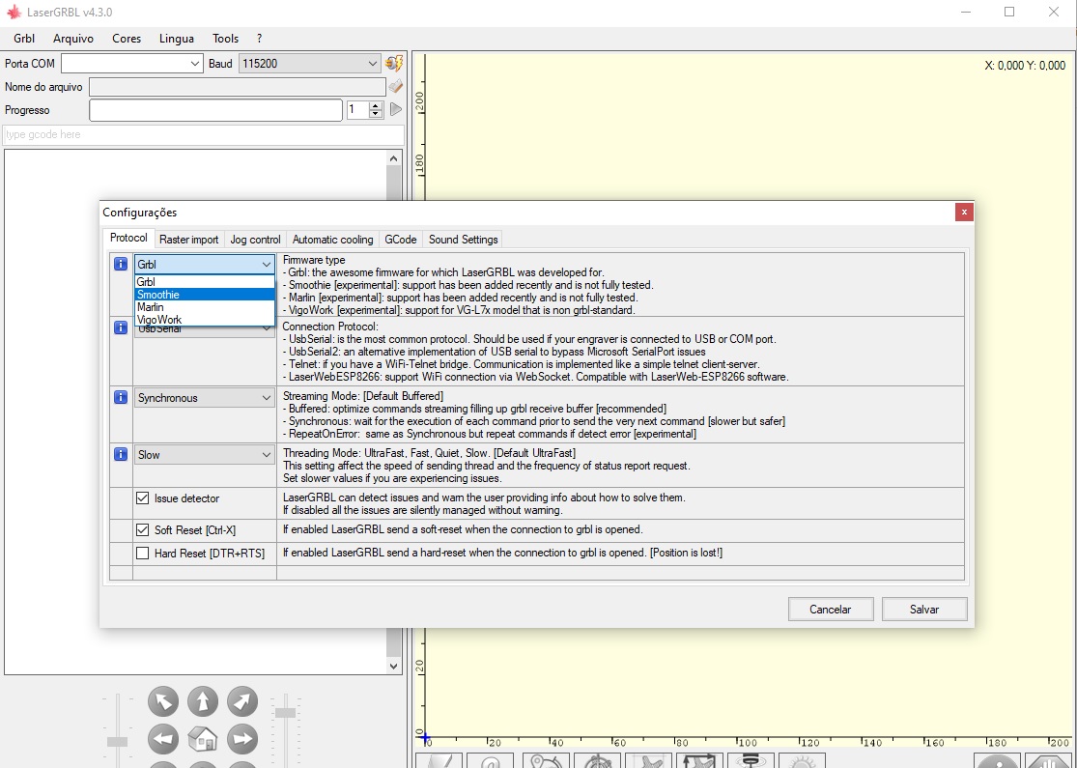Click the jog speed slider handle
This screenshot has height=768, width=1077.
coord(117,741)
